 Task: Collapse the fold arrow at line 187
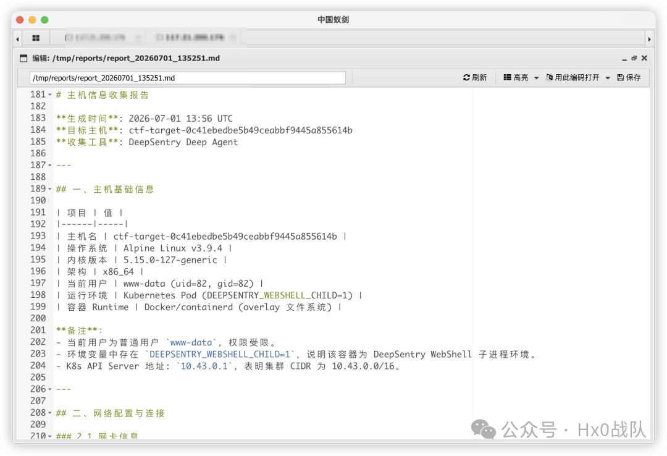(50, 165)
